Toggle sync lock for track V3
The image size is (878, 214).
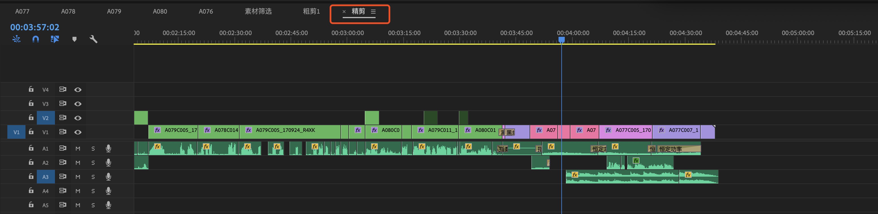click(x=62, y=104)
